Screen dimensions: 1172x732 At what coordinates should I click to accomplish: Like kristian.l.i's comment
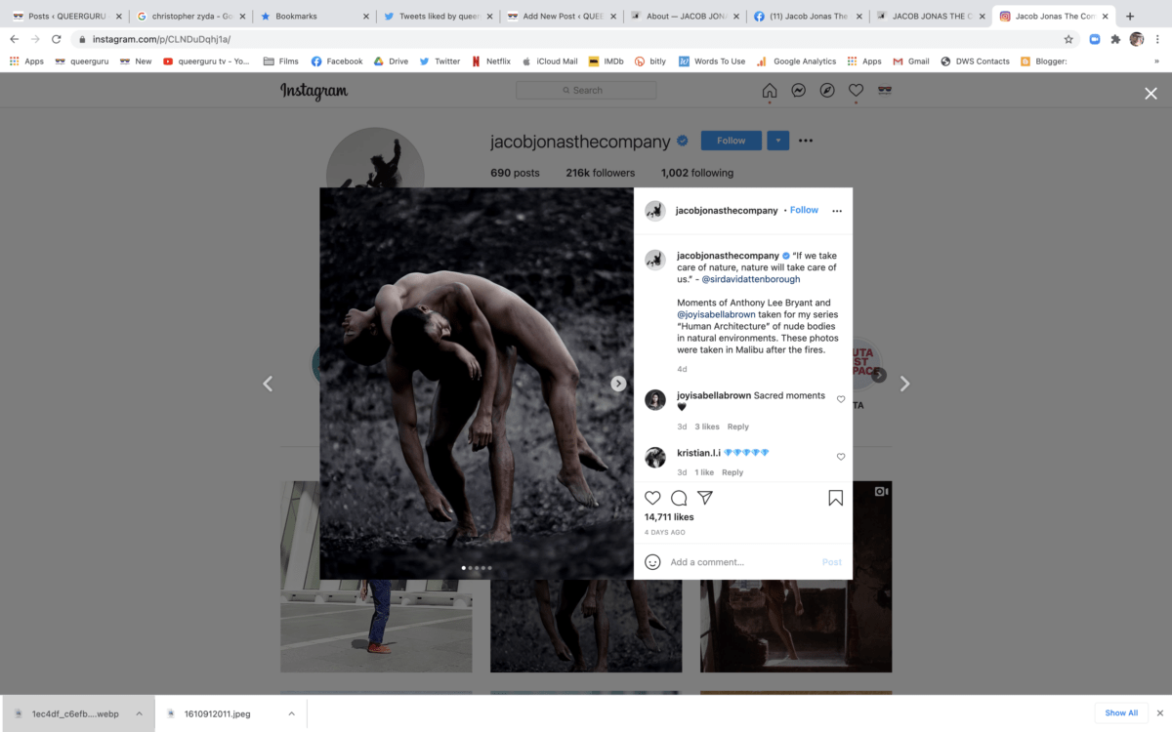click(841, 457)
